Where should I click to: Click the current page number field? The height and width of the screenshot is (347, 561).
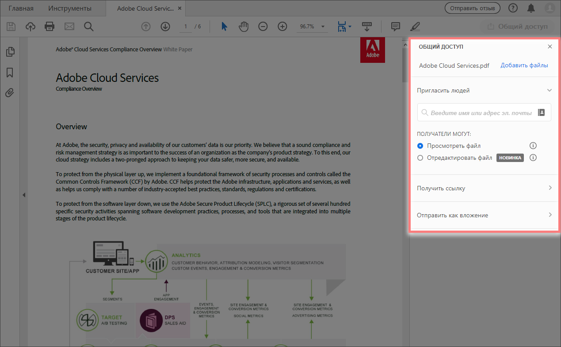click(x=186, y=27)
